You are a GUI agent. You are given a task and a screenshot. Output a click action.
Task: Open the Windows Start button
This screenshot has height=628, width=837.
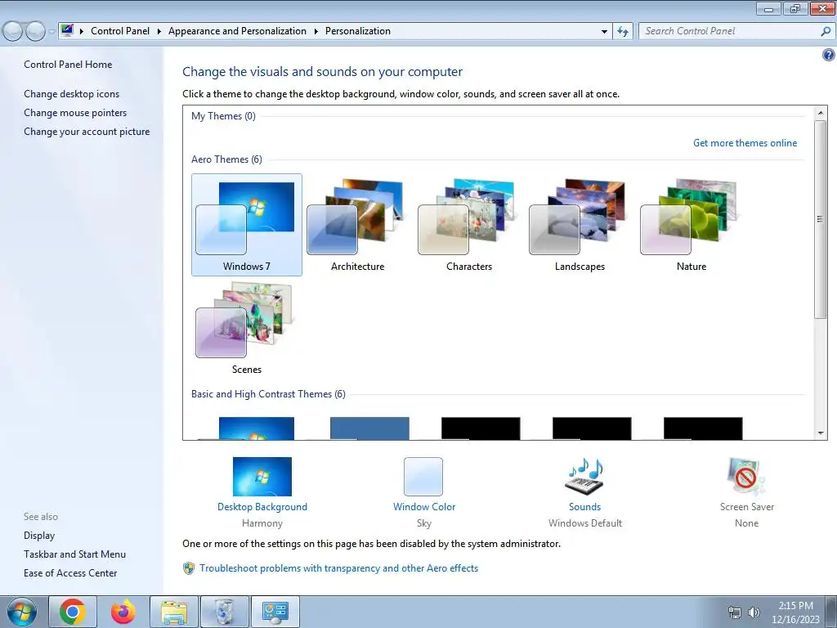pos(22,612)
